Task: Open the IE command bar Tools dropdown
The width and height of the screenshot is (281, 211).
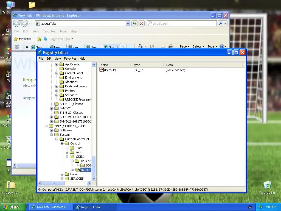Action: click(x=212, y=46)
